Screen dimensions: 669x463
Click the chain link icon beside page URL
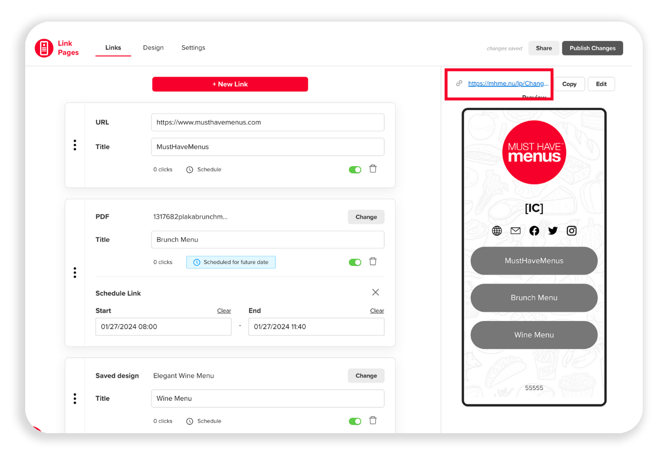459,83
